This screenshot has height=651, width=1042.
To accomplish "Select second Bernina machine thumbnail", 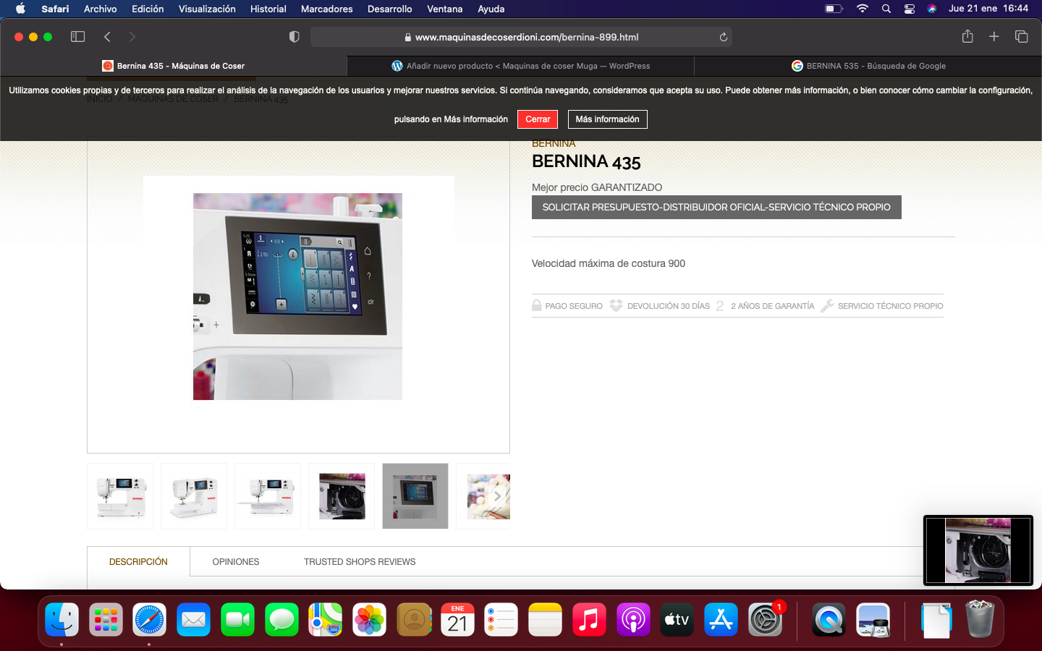I will 194,496.
